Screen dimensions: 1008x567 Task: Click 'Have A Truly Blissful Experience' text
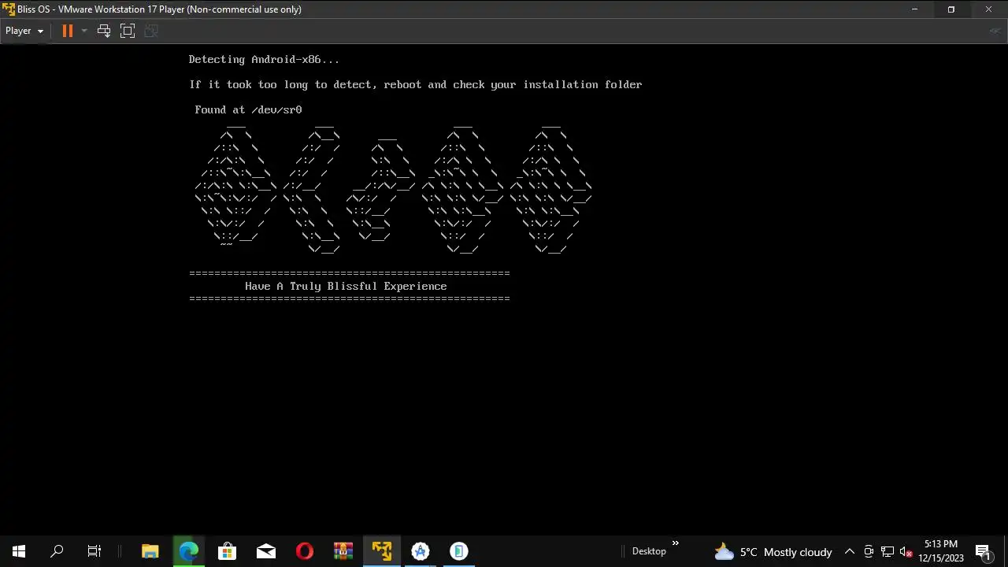click(x=346, y=286)
